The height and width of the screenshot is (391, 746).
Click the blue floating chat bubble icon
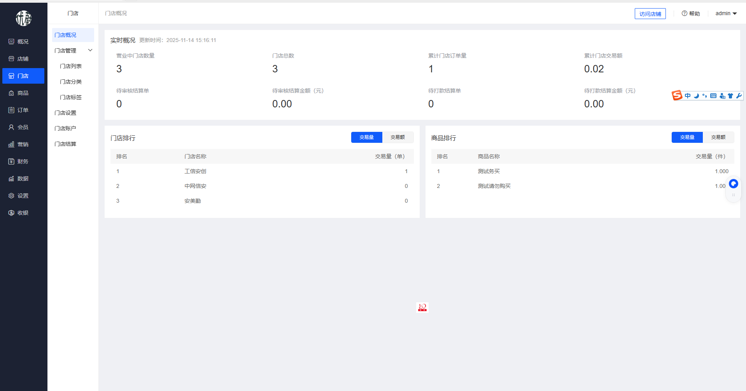(x=733, y=184)
